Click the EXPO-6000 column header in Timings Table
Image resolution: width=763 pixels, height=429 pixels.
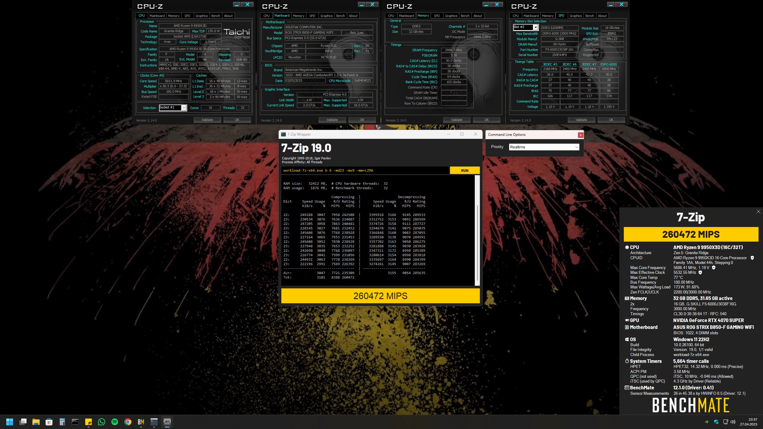point(608,64)
